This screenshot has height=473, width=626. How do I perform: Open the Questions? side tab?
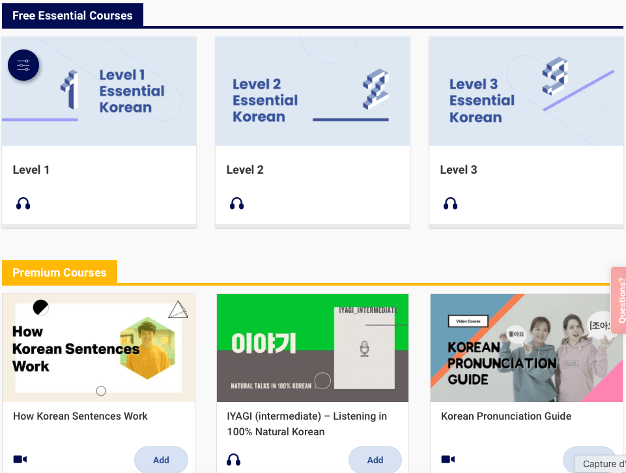[x=619, y=300]
